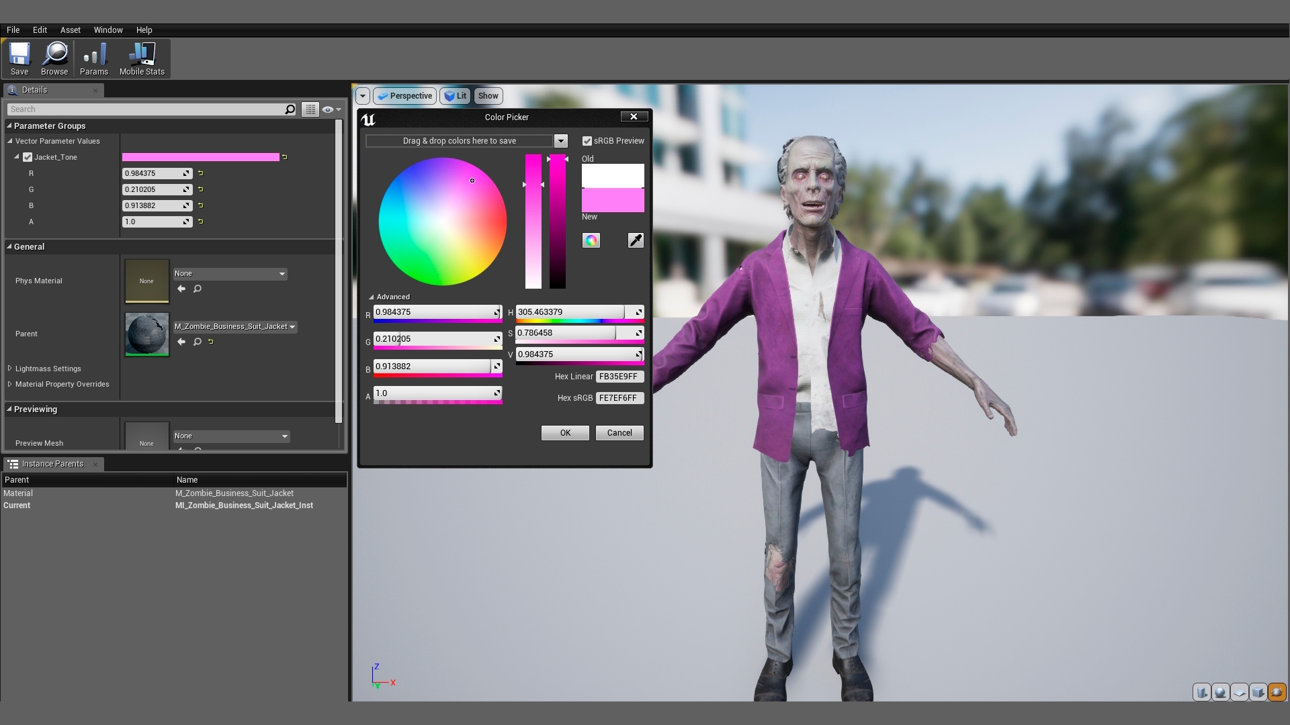This screenshot has width=1290, height=725.
Task: Open the Asset menu
Action: (70, 30)
